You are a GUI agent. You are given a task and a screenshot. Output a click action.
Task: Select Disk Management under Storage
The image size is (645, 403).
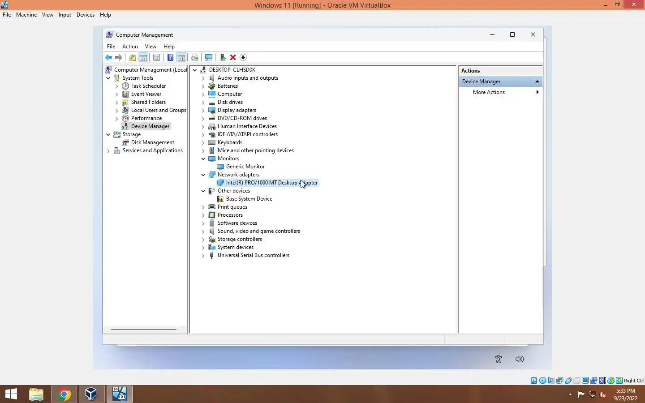pyautogui.click(x=152, y=142)
